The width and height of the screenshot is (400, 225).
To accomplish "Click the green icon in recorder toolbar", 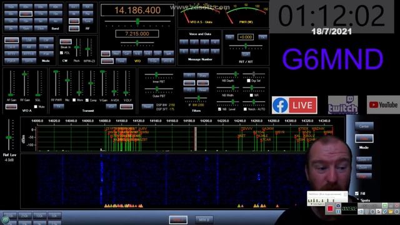I will tap(385, 206).
